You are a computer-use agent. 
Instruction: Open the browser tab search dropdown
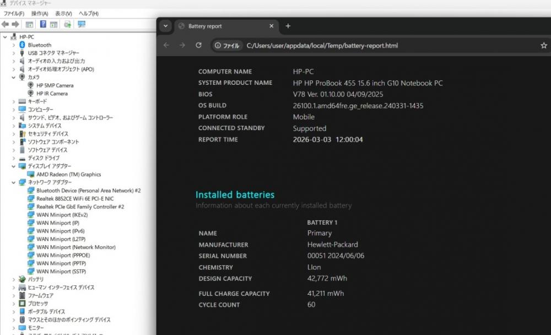coord(165,26)
